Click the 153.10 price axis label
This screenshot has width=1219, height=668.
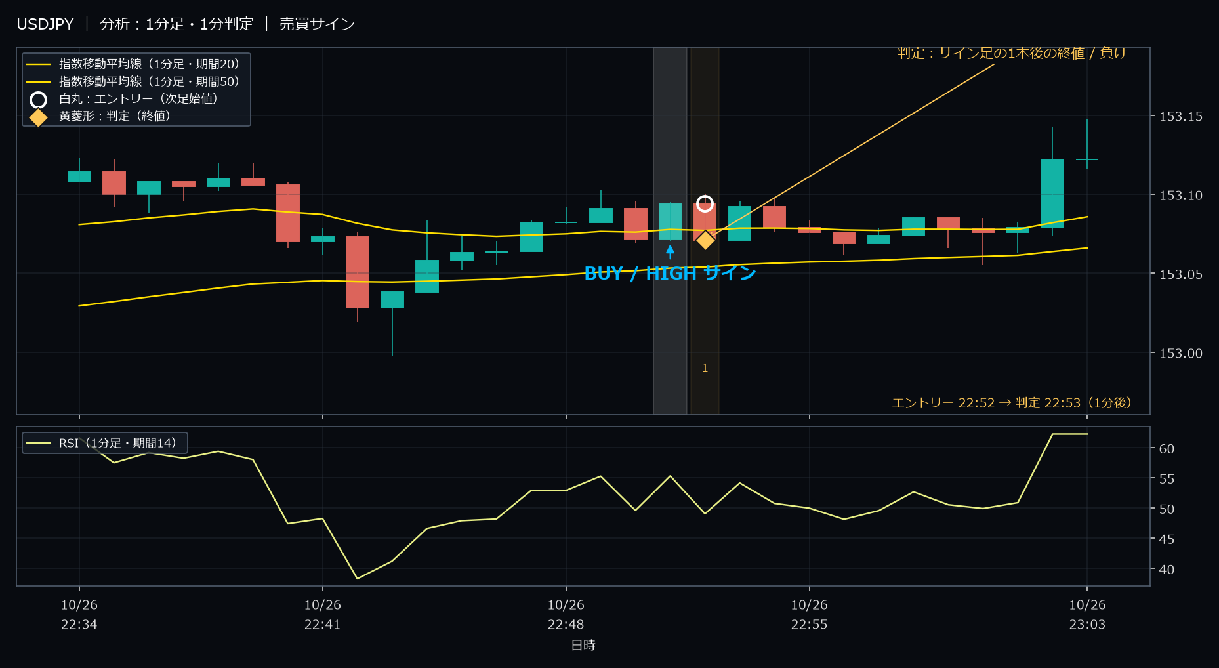click(x=1181, y=195)
